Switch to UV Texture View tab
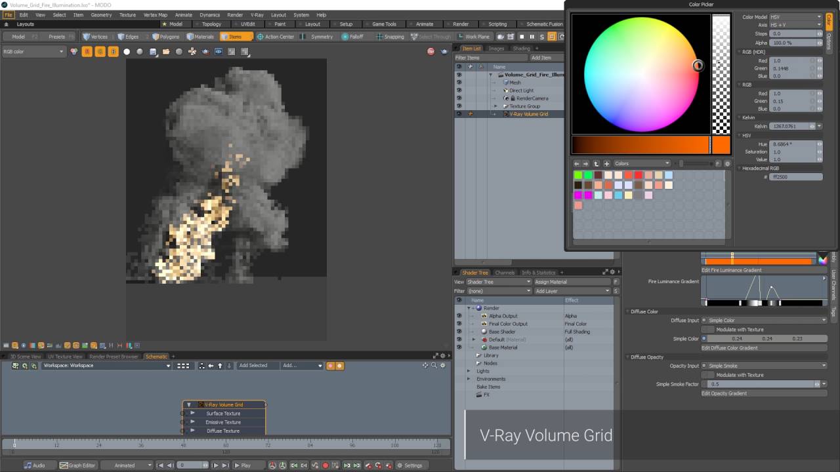This screenshot has width=840, height=472. click(x=65, y=357)
